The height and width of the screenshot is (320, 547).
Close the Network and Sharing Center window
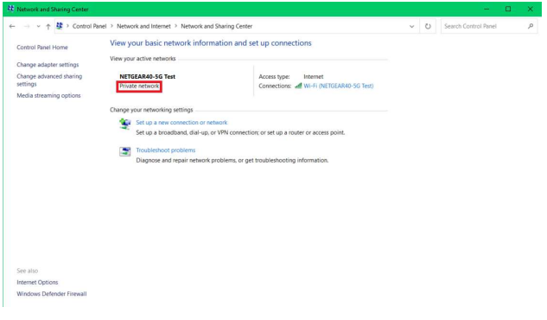tap(531, 9)
